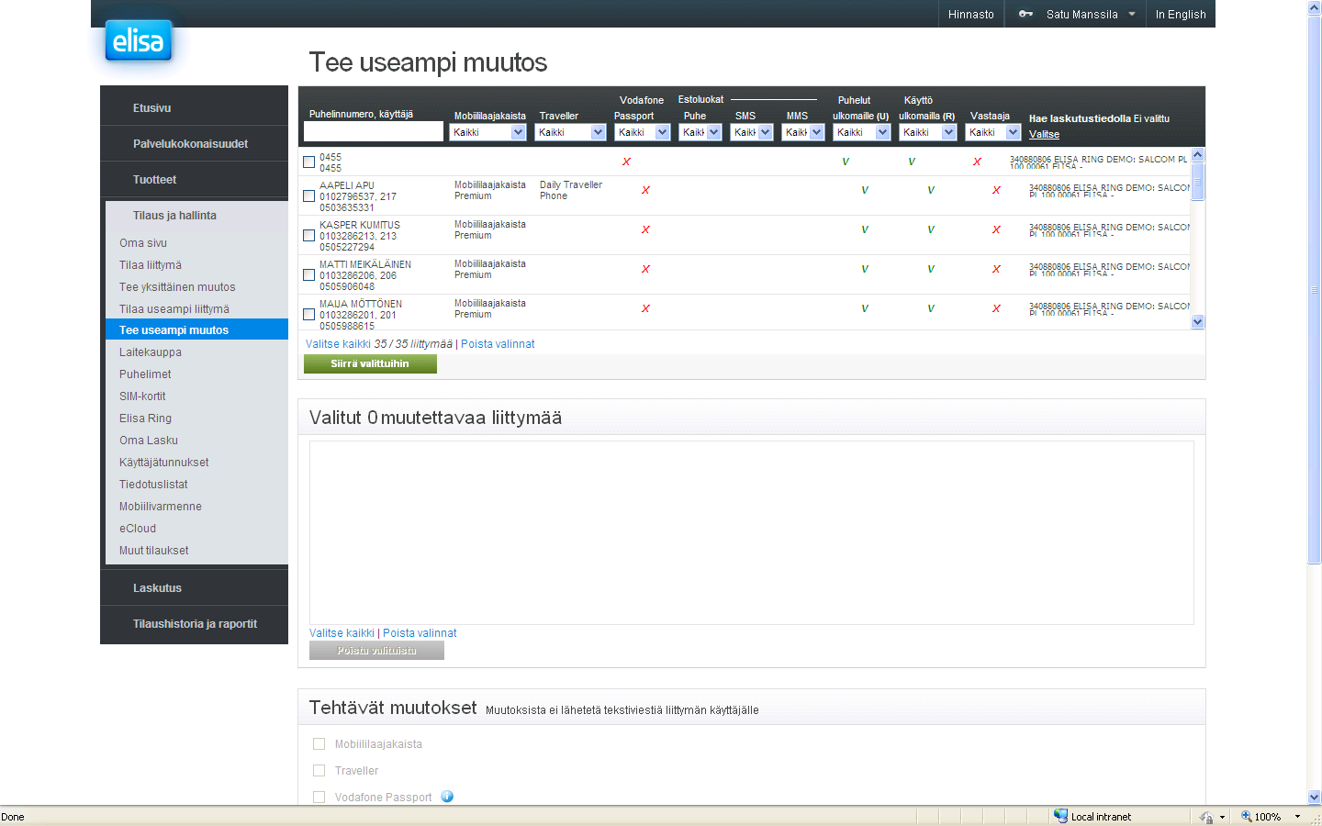Click Poista valinnat under the subscriber list

498,344
